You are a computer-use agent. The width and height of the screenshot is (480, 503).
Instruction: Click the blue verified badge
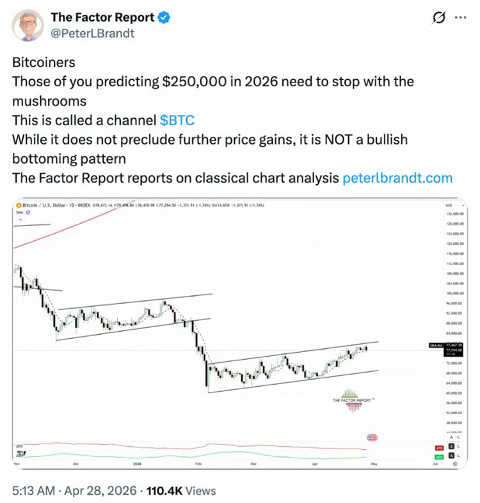[164, 18]
